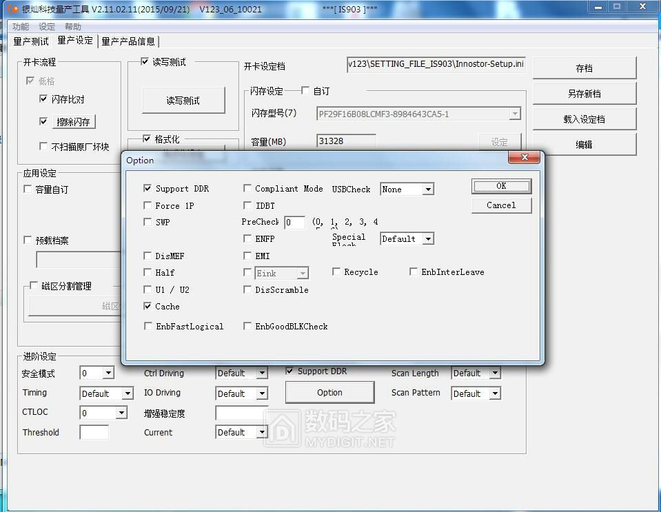Enable 预载档案 checkbox
Image resolution: width=661 pixels, height=512 pixels.
click(28, 240)
